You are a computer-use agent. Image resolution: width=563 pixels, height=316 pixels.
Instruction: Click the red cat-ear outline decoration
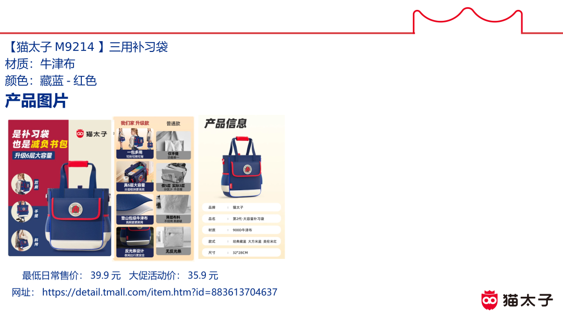coord(468,20)
